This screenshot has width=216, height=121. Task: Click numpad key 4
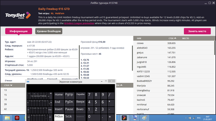(x=90, y=103)
